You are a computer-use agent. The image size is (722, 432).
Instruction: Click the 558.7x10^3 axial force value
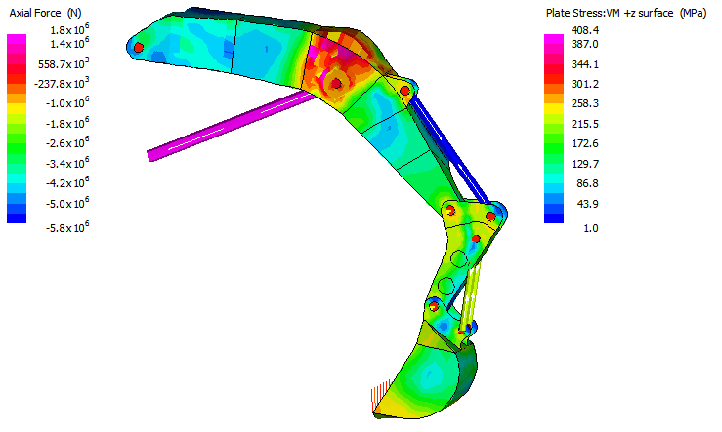[64, 64]
